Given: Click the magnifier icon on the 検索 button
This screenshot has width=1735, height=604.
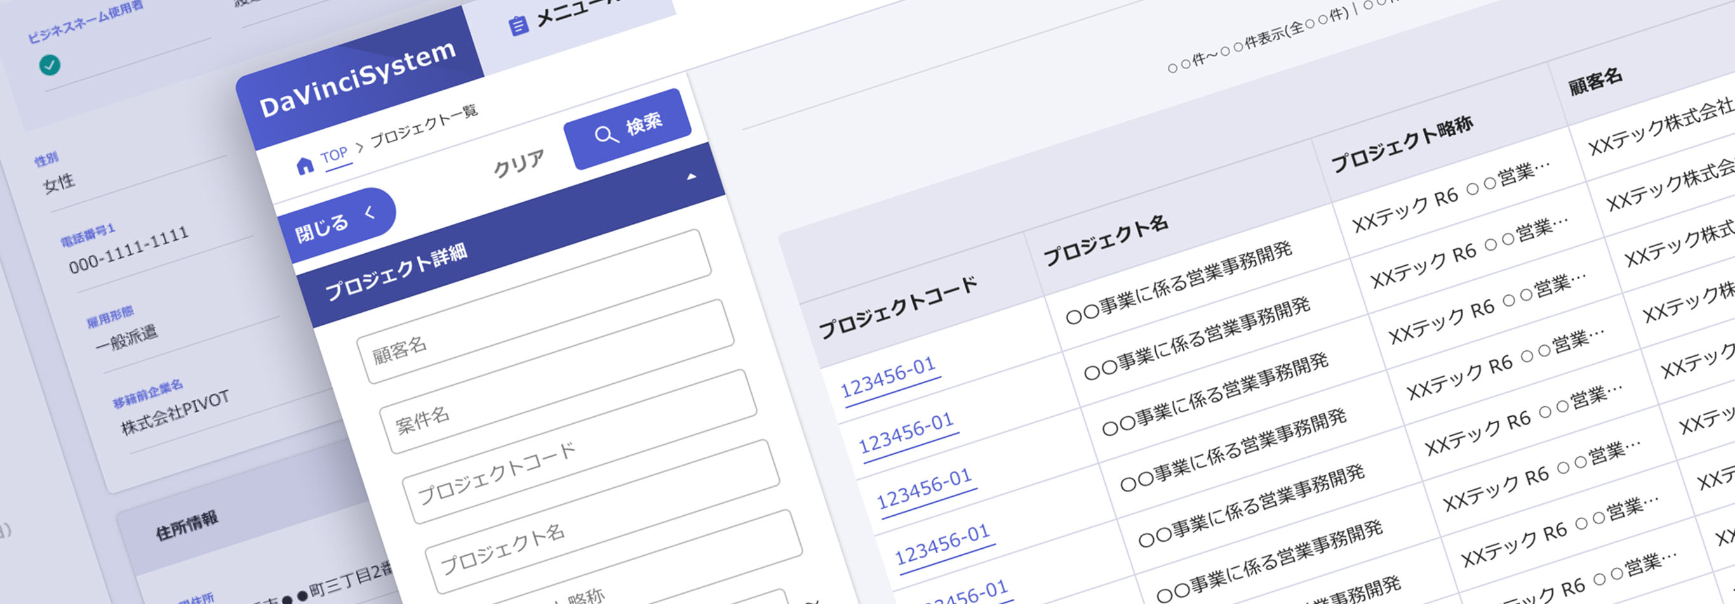Looking at the screenshot, I should (x=605, y=135).
